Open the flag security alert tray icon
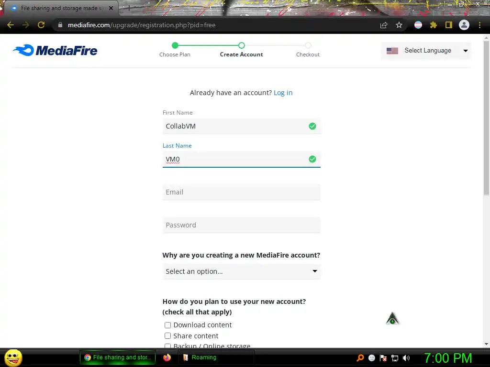The height and width of the screenshot is (367, 490). point(383,358)
